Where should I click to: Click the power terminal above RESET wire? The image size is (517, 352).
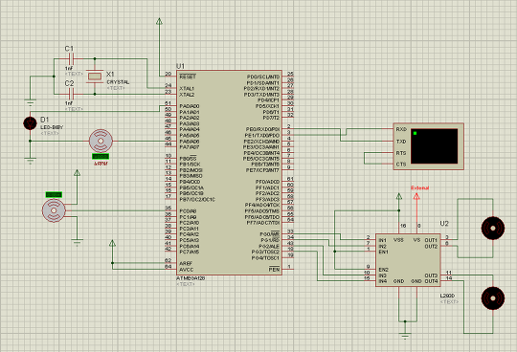159,21
